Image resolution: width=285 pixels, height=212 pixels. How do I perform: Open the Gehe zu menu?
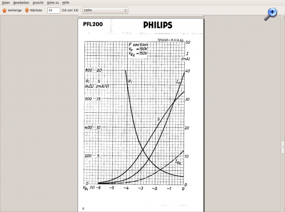click(53, 3)
